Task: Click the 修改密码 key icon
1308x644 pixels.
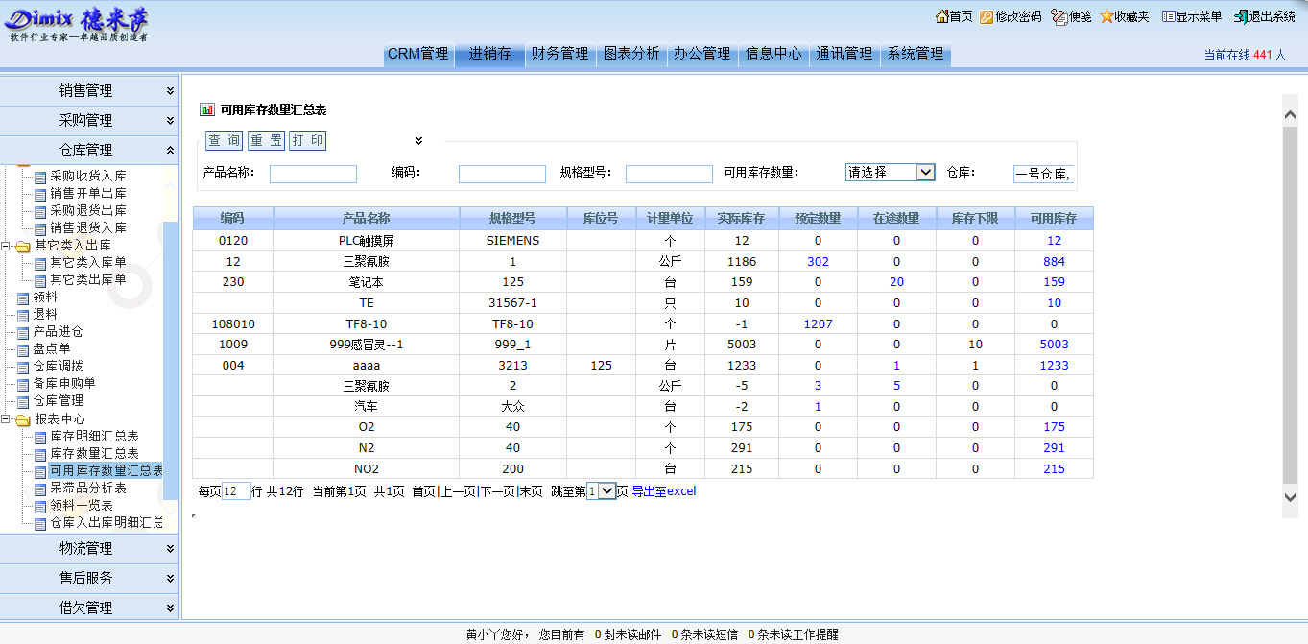Action: [987, 16]
